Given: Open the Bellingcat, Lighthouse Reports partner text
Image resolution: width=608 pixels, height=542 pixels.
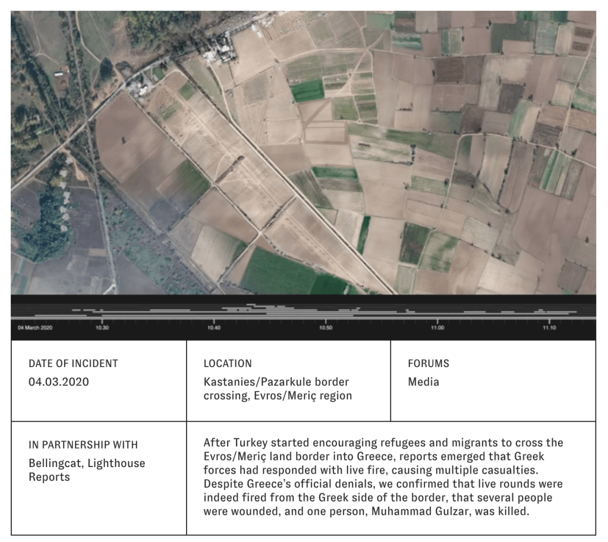Looking at the screenshot, I should pyautogui.click(x=87, y=470).
